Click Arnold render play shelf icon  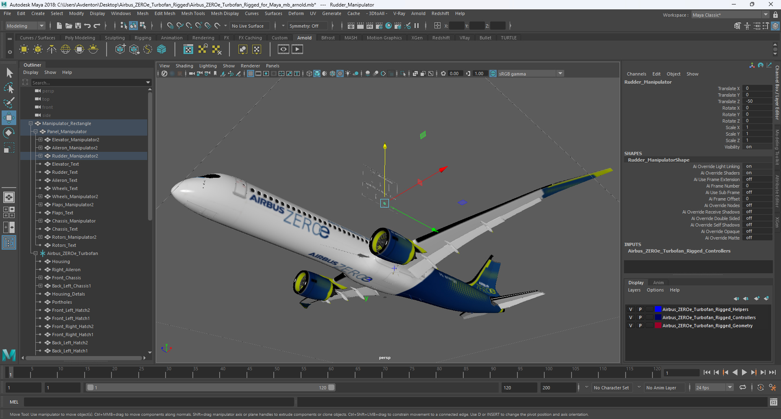point(297,50)
